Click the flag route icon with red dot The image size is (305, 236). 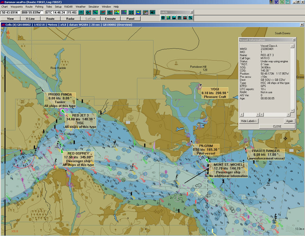point(103,12)
